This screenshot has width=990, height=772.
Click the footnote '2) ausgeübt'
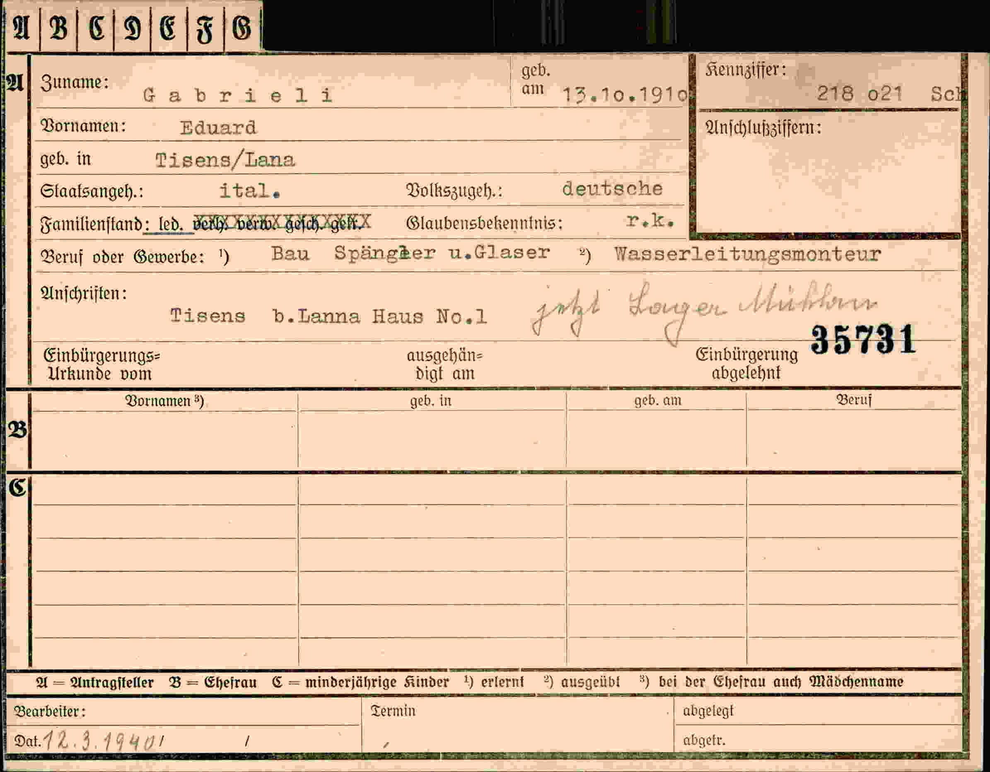[x=582, y=682]
